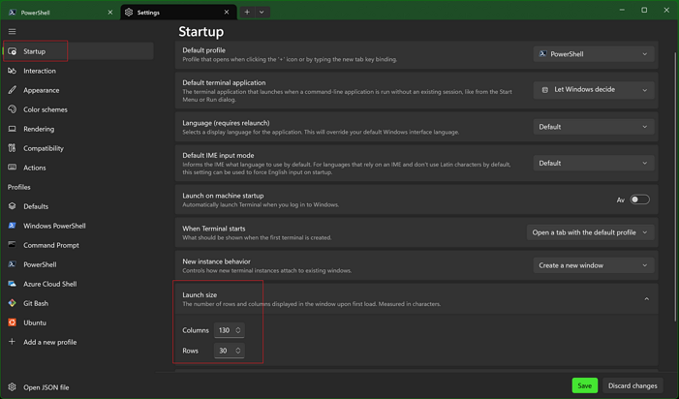Open the Default terminal application dropdown
The height and width of the screenshot is (399, 679).
click(x=593, y=89)
